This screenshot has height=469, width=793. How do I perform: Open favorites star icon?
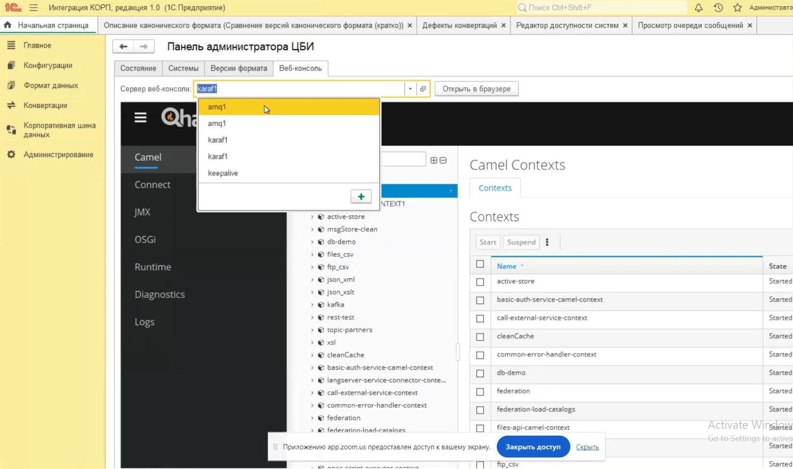(x=738, y=8)
